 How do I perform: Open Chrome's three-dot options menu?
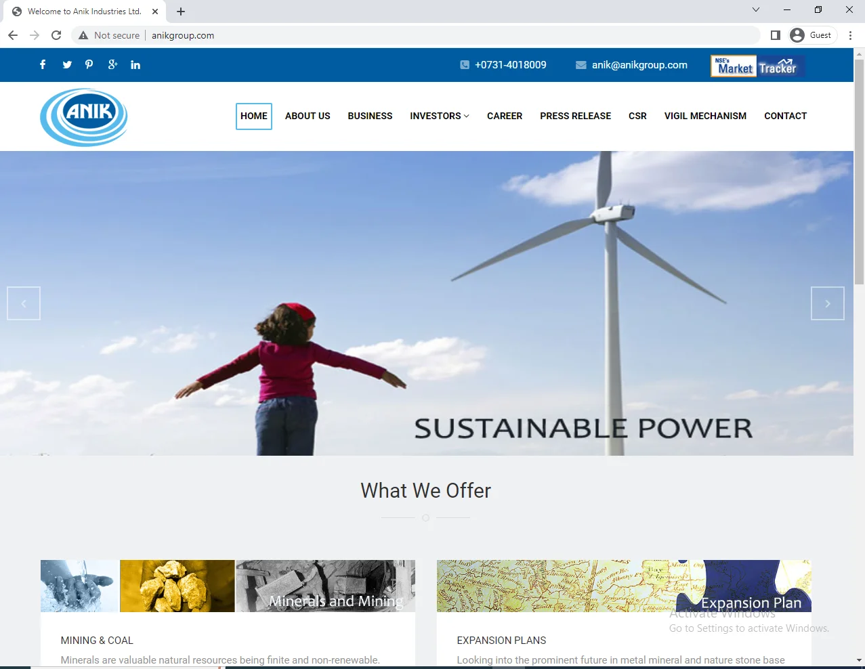point(850,35)
